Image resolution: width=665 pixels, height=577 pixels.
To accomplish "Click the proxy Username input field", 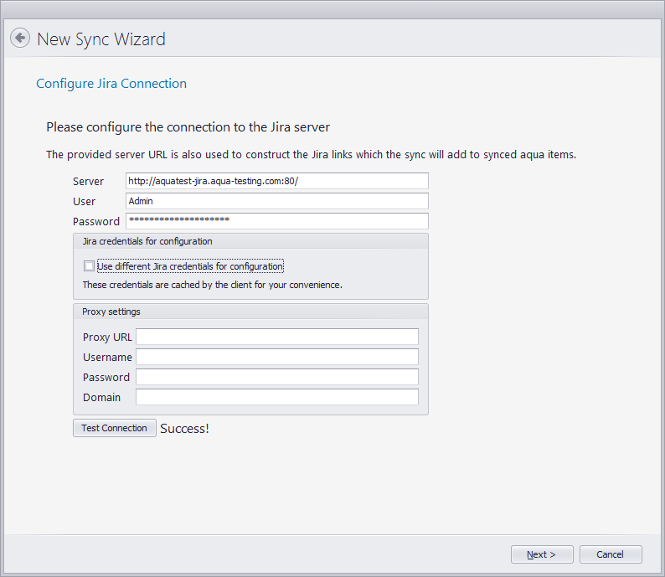I will coord(276,357).
